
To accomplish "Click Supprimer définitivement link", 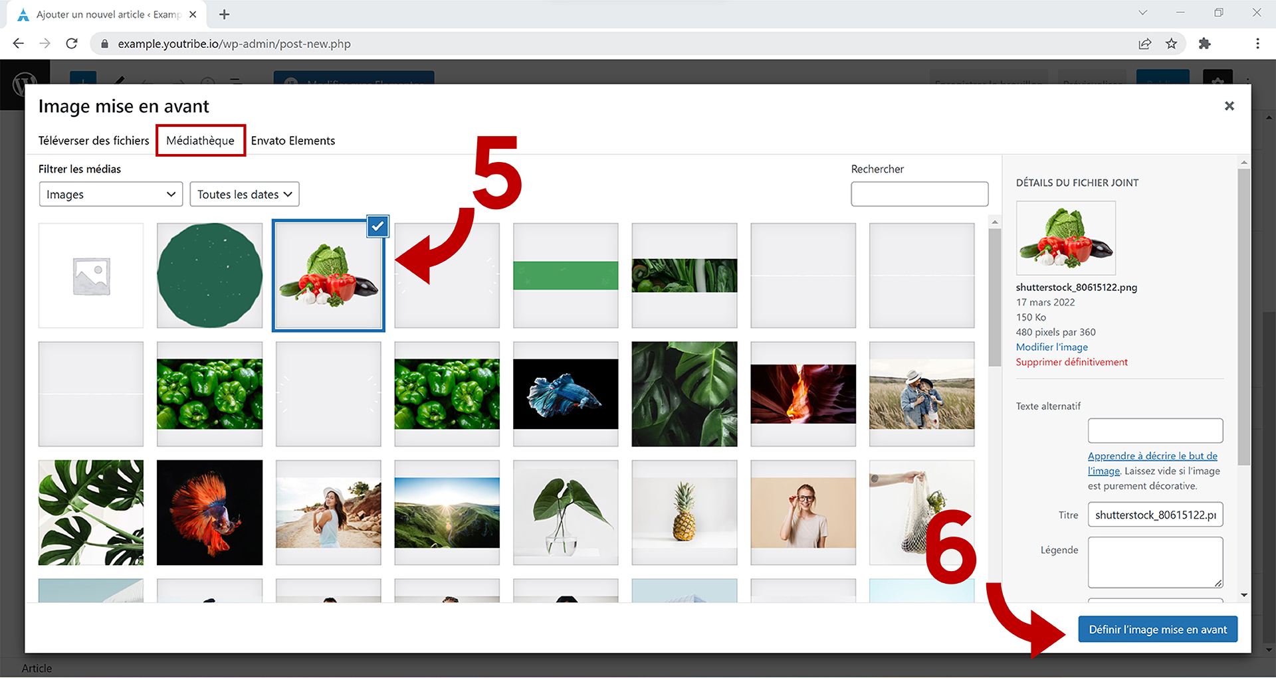I will tap(1071, 363).
